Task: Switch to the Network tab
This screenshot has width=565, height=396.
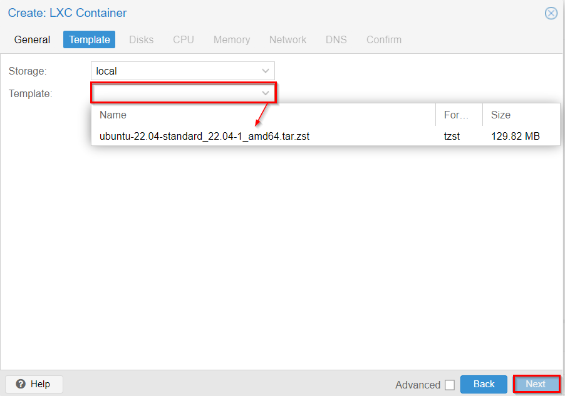Action: click(288, 39)
